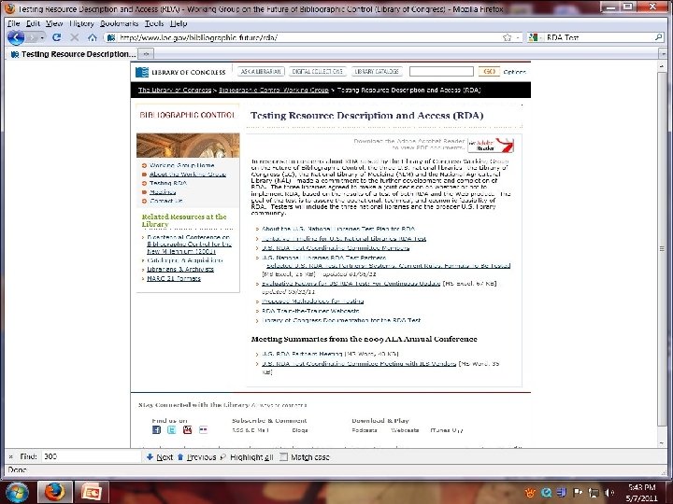Find Previous match in page
The image size is (673, 504).
pos(196,457)
